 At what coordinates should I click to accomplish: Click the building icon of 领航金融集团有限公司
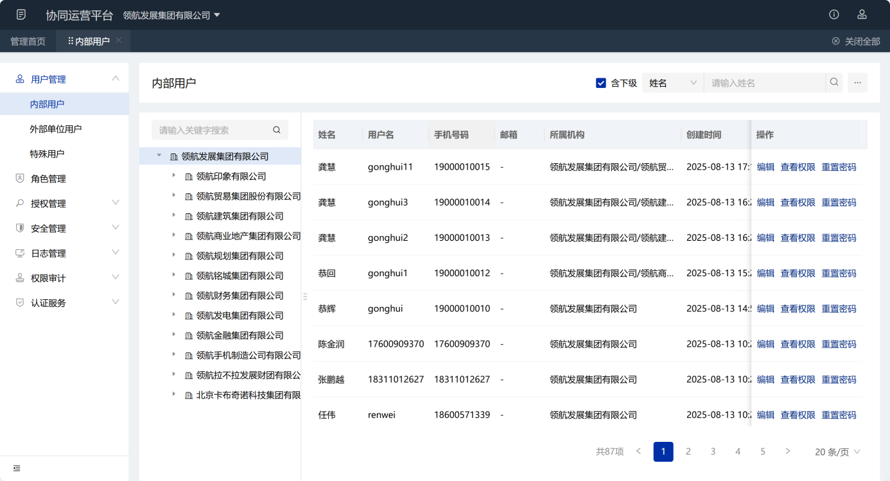click(189, 336)
